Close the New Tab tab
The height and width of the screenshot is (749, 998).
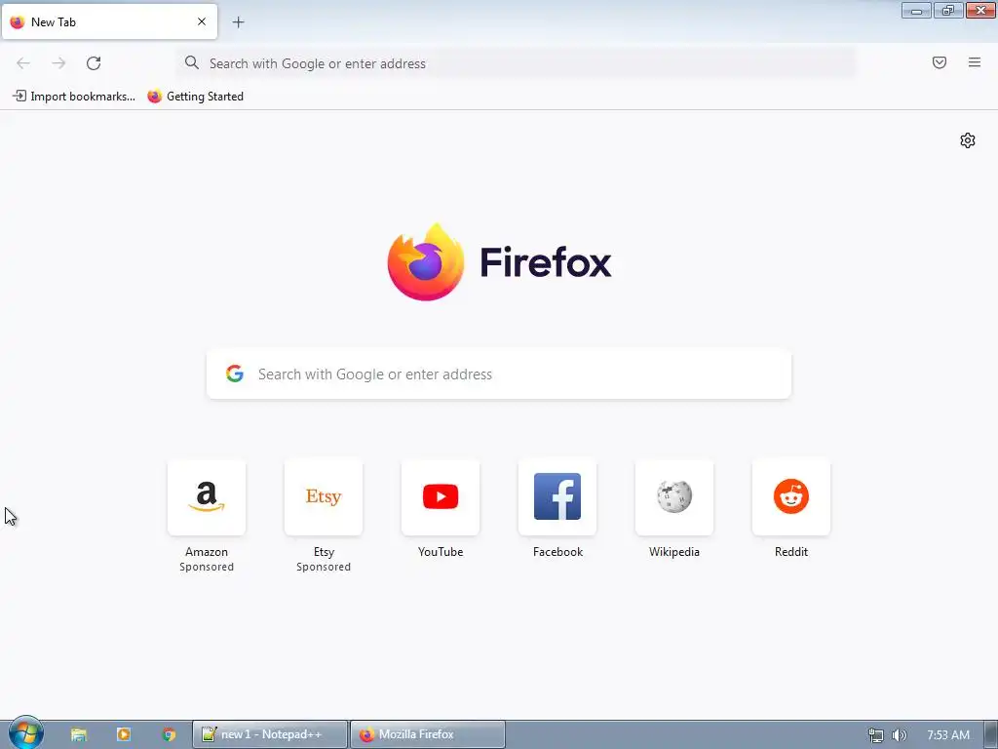202,21
